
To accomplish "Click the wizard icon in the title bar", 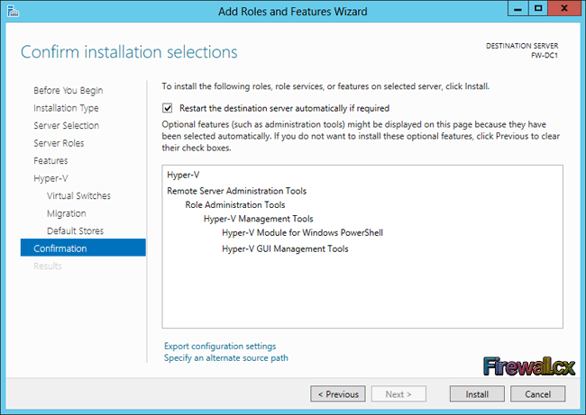I will pos(14,11).
